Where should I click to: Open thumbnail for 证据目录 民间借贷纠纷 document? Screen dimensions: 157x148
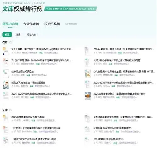point(88,130)
